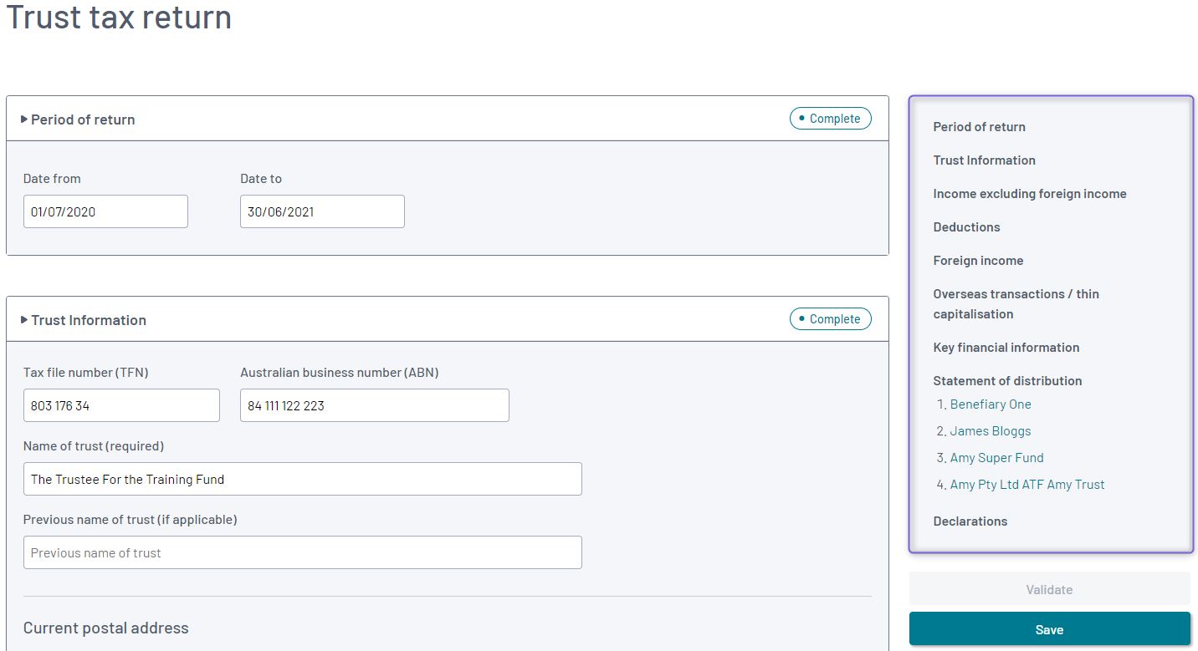Image resolution: width=1198 pixels, height=651 pixels.
Task: Click the Previous name of trust field
Action: click(302, 552)
